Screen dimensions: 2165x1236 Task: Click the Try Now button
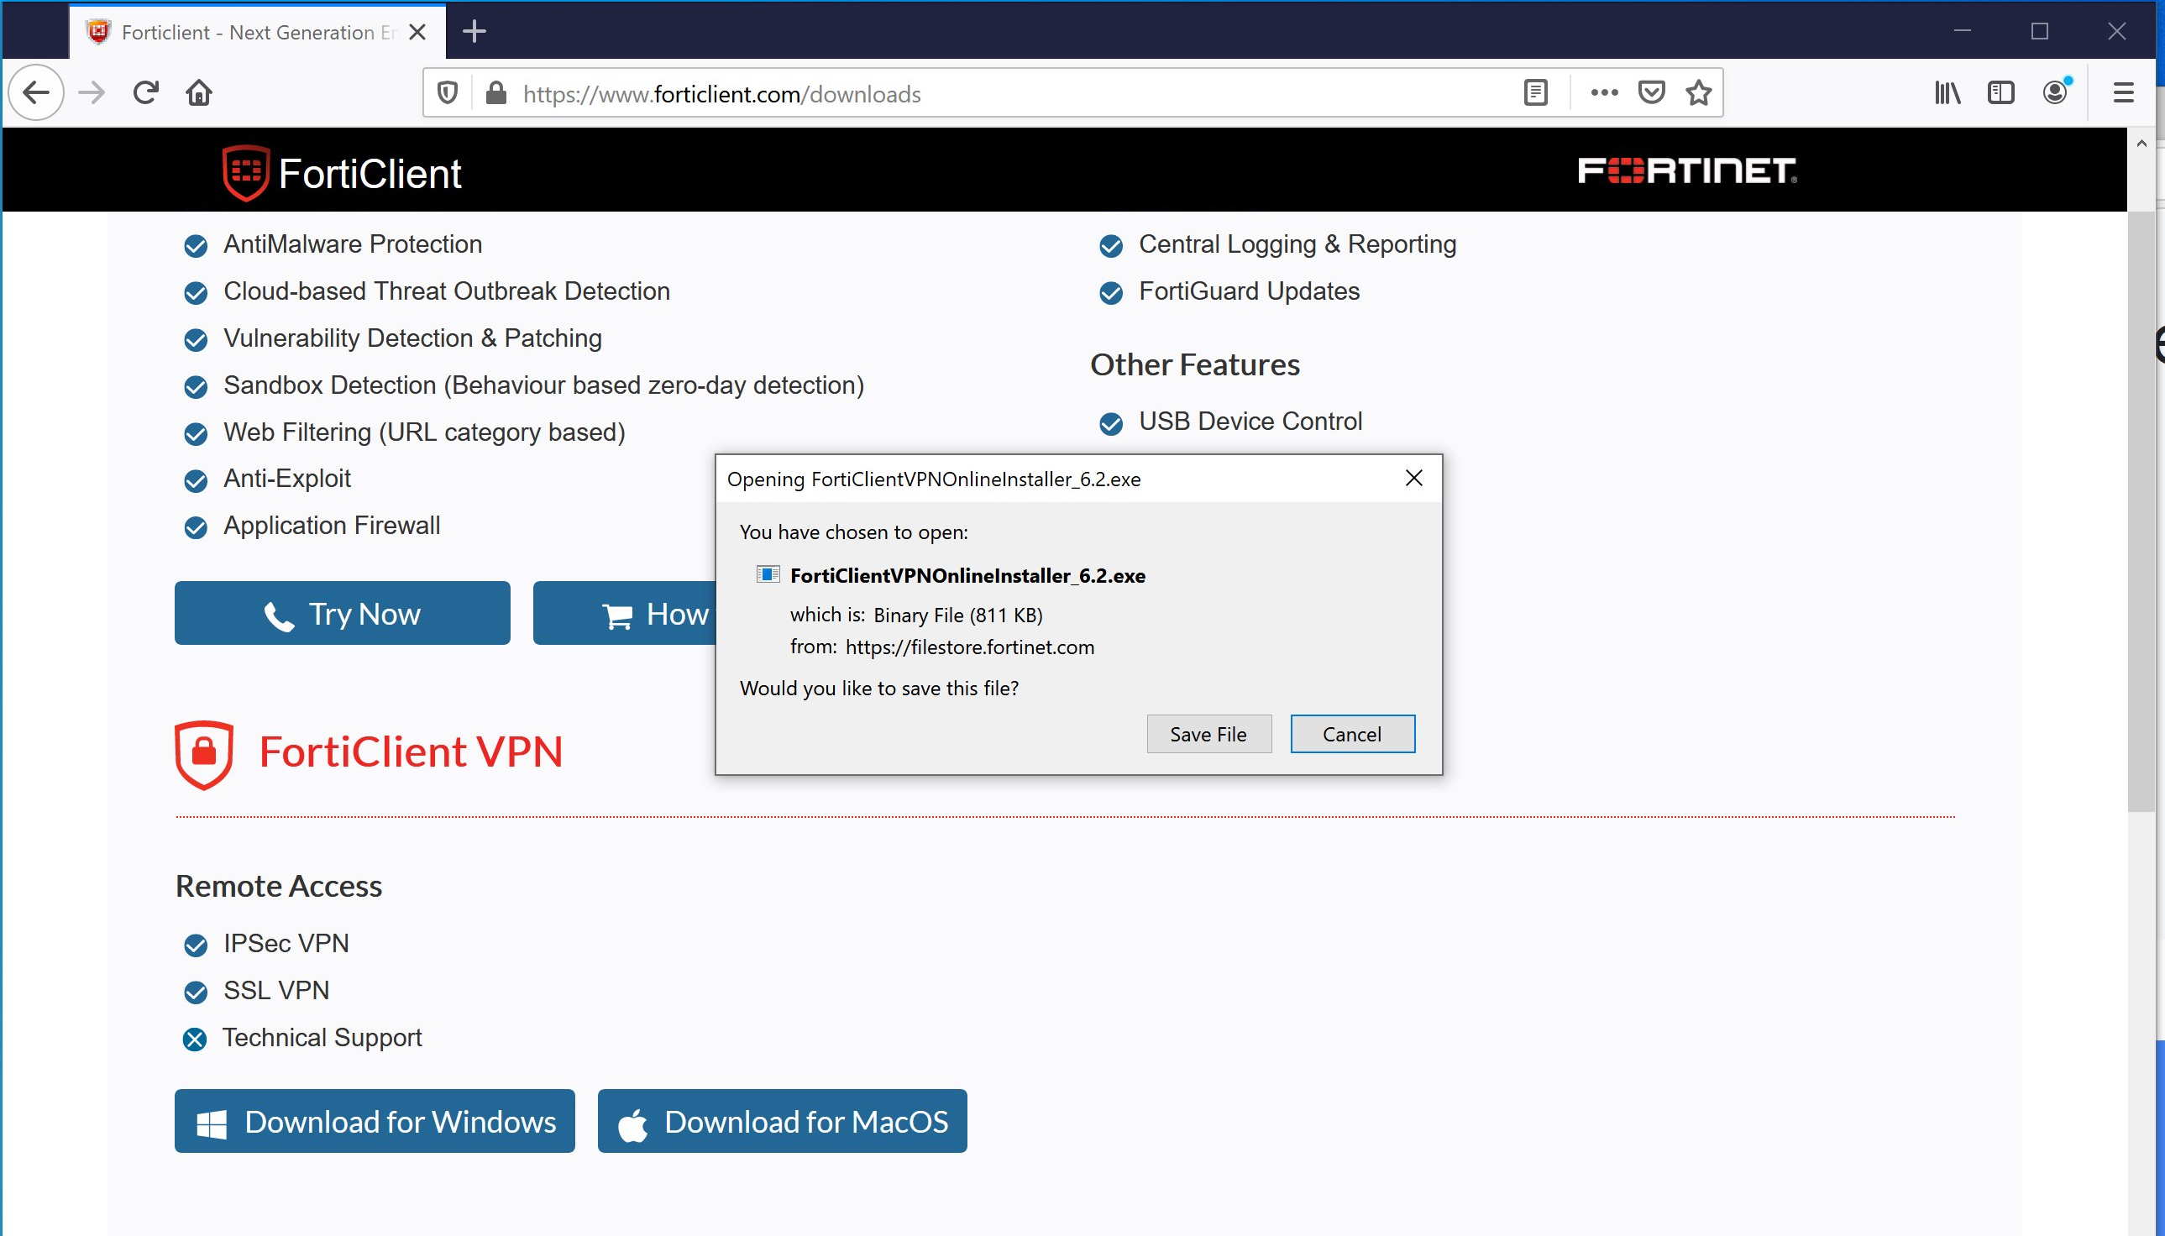point(342,613)
